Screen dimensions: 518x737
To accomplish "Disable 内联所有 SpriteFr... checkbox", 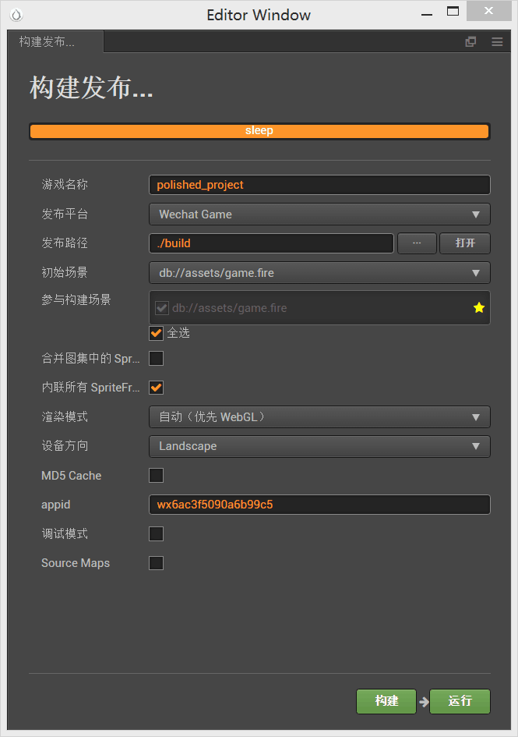I will 157,388.
